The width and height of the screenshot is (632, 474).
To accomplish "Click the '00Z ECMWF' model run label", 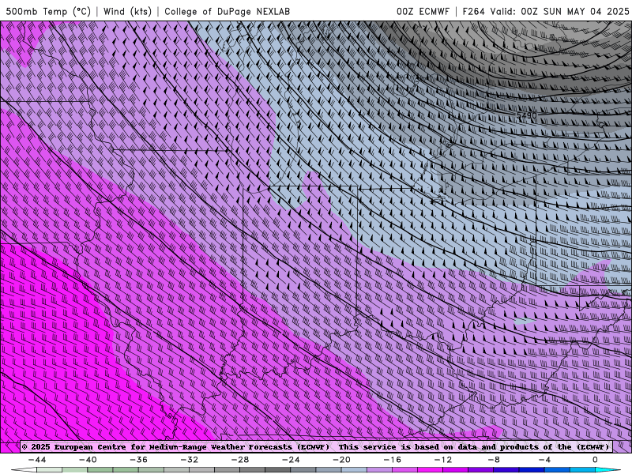I will [x=423, y=11].
